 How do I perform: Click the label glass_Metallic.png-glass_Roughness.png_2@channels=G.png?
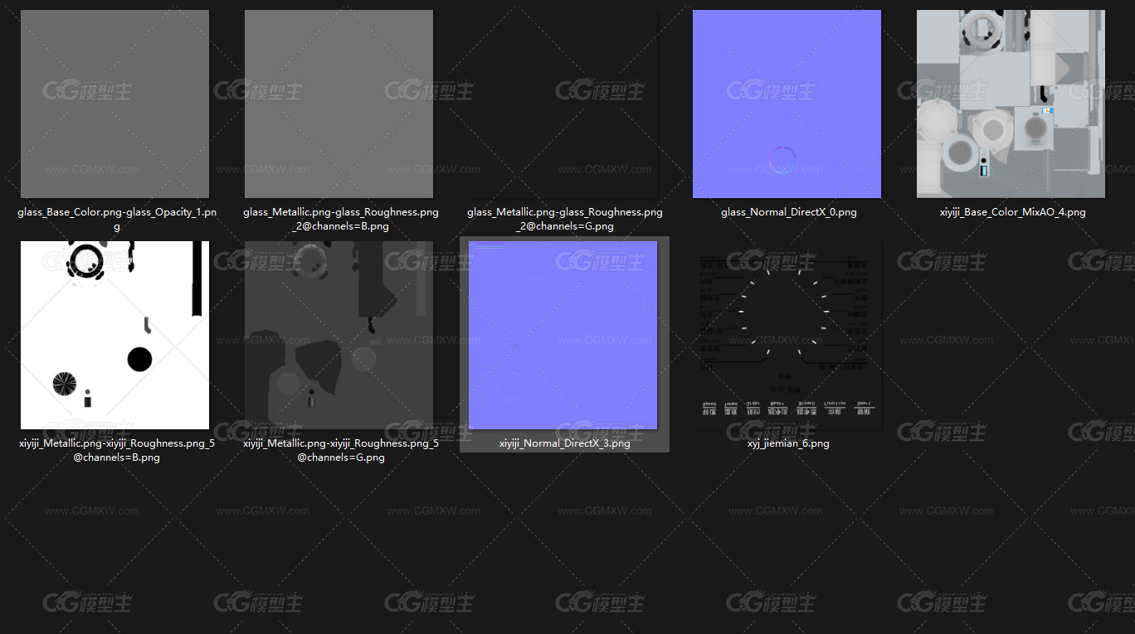(x=565, y=219)
